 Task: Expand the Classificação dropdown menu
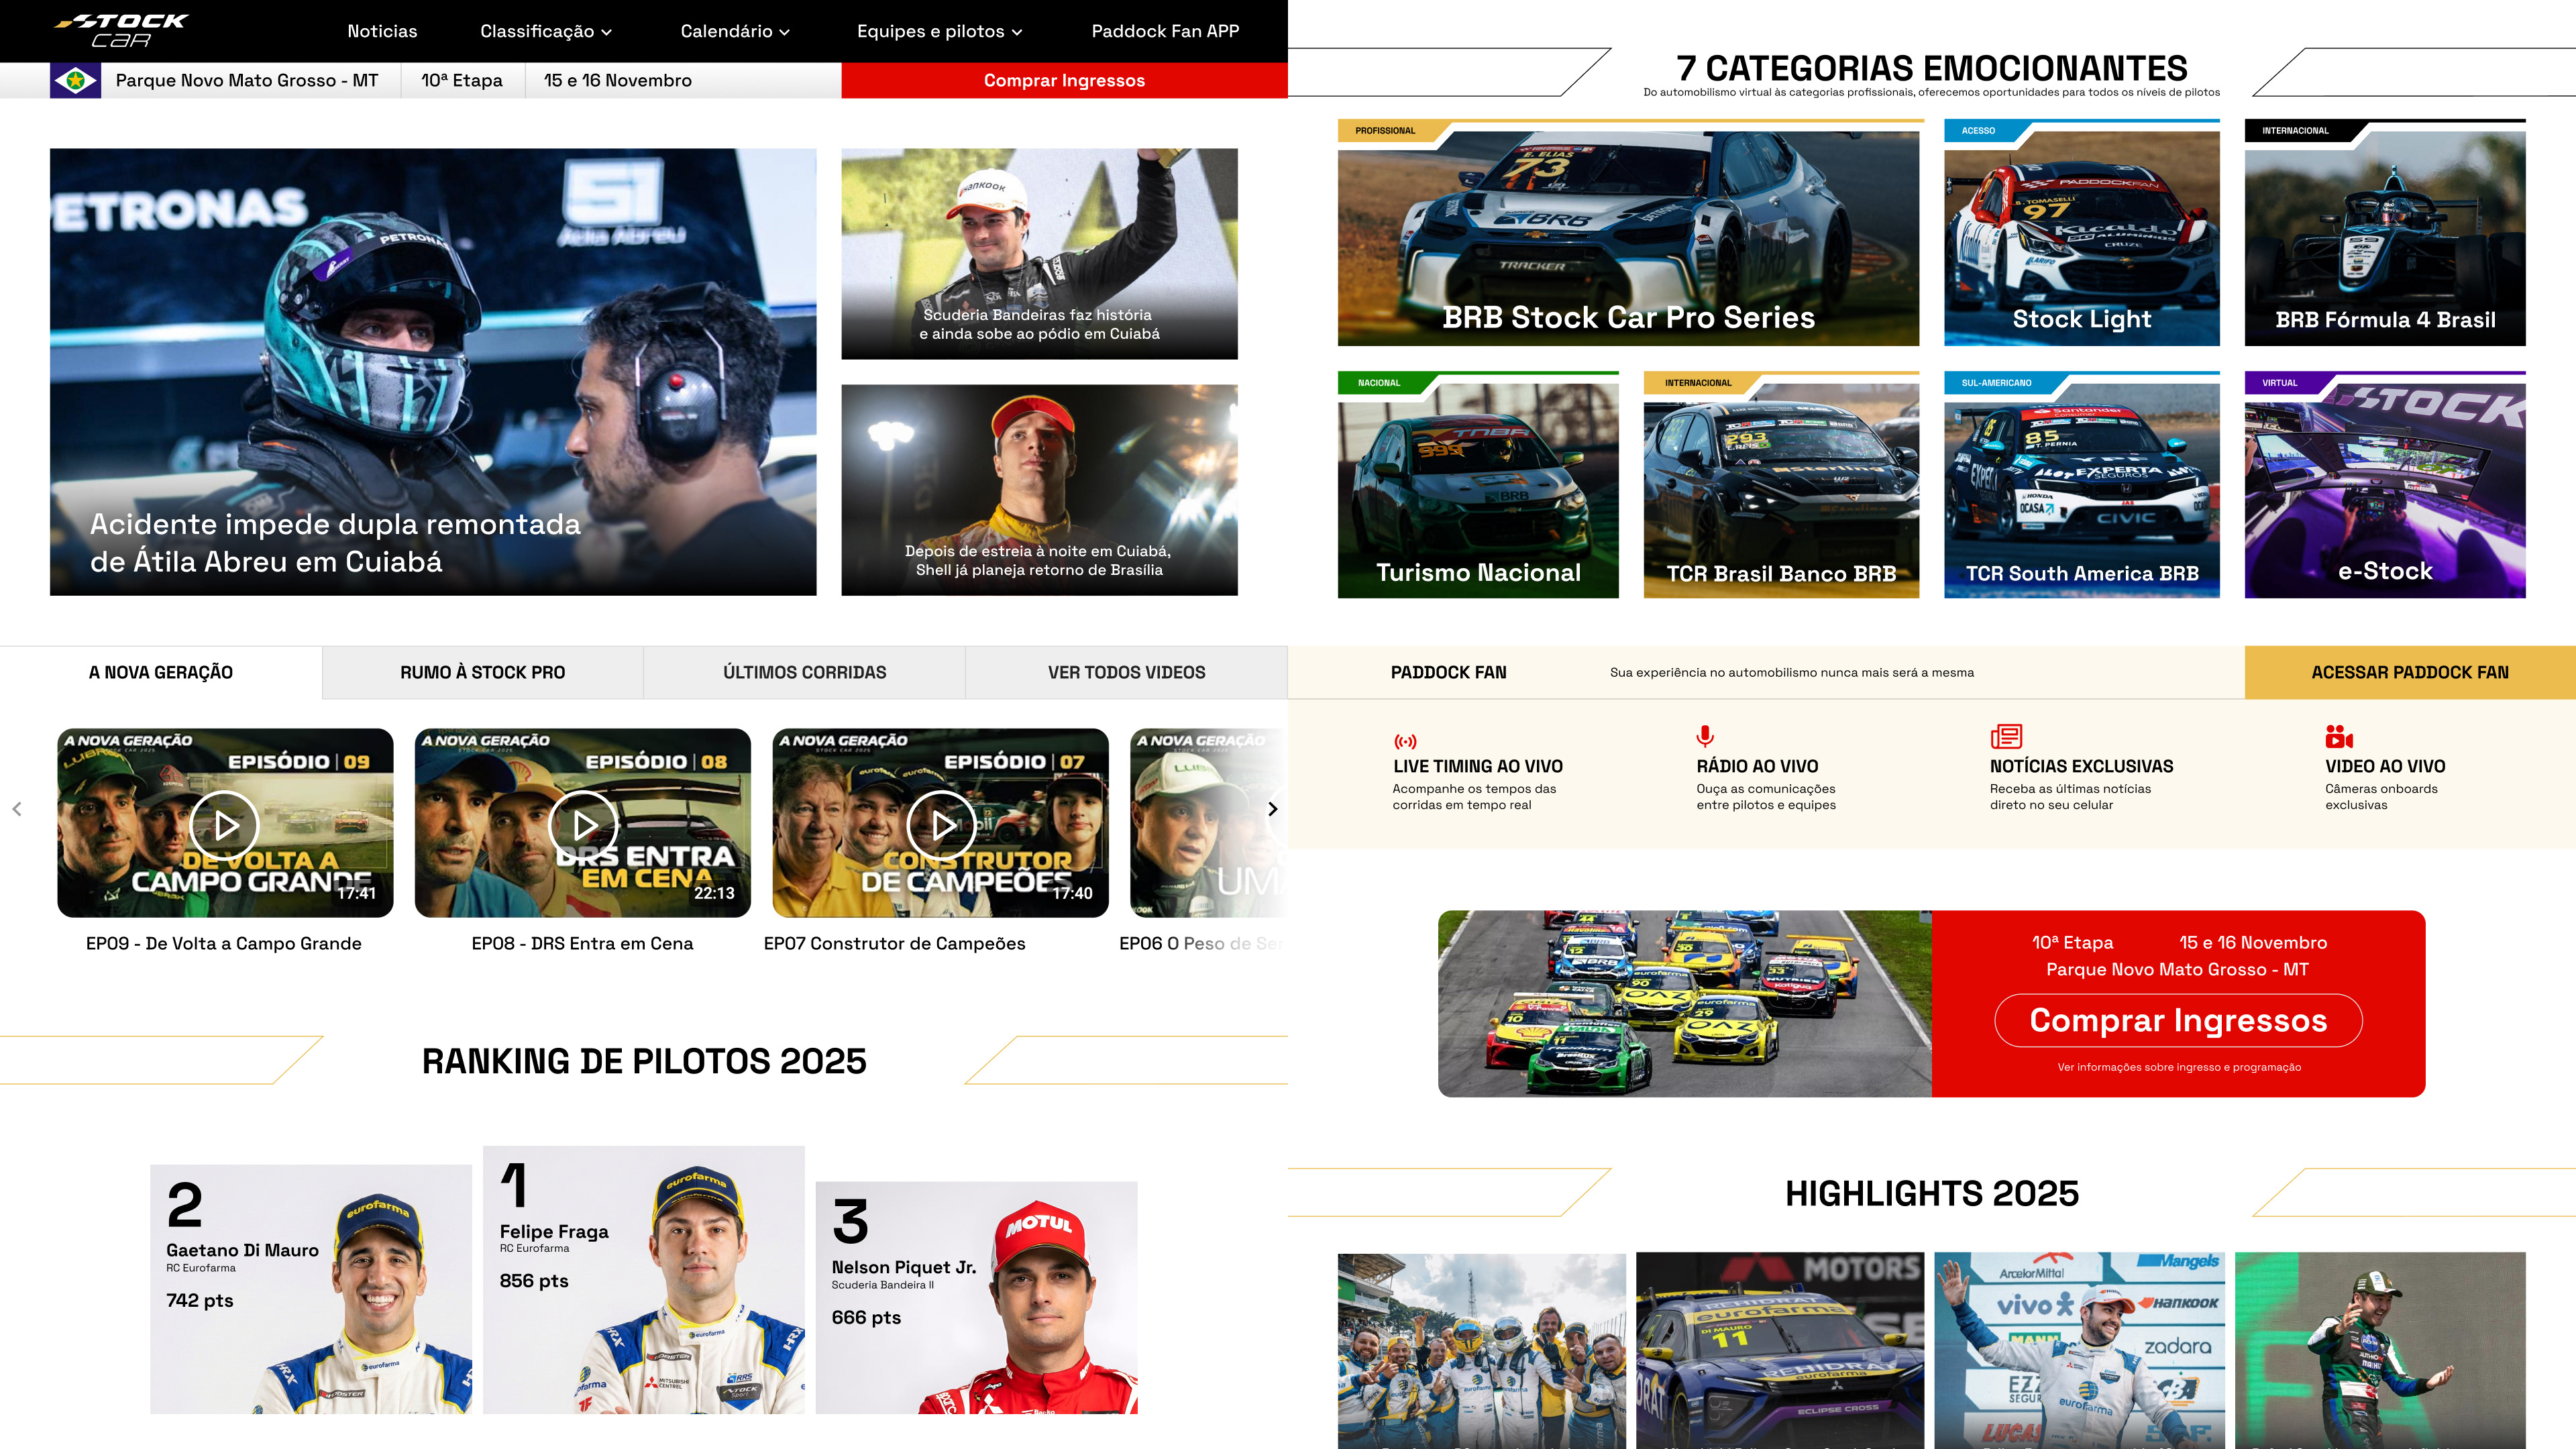tap(546, 31)
